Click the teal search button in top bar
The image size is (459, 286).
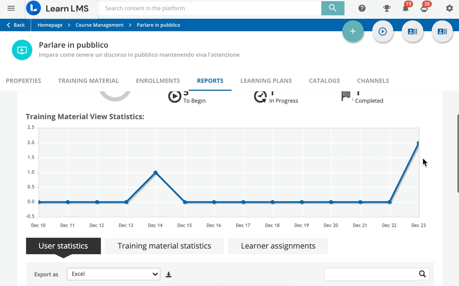tap(333, 8)
